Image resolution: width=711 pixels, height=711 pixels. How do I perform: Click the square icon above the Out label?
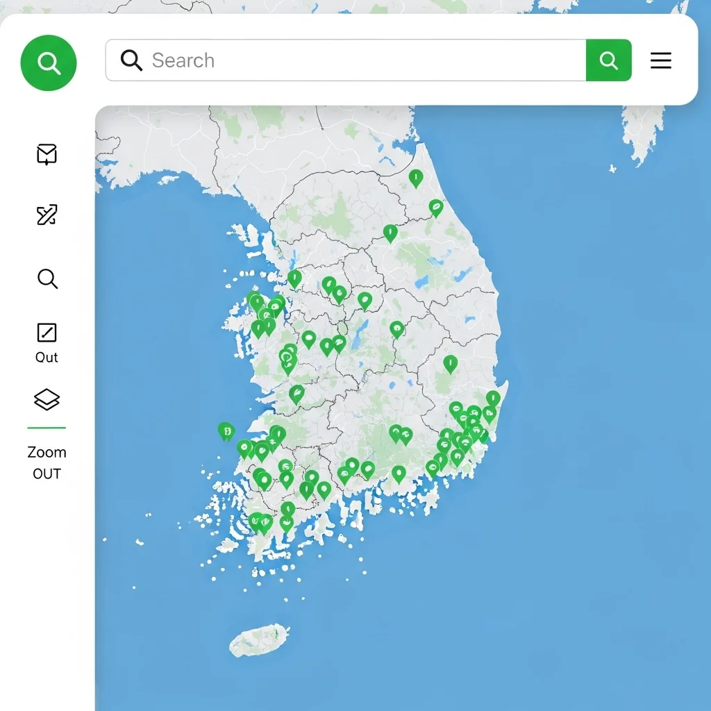[47, 333]
